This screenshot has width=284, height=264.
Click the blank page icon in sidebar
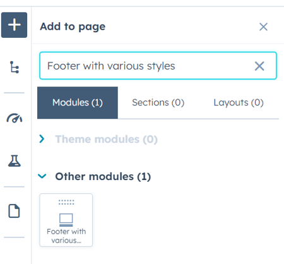(x=14, y=211)
